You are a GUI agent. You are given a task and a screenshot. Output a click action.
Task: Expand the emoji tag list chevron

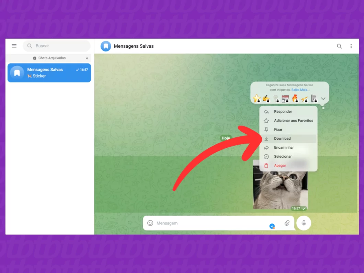click(323, 99)
